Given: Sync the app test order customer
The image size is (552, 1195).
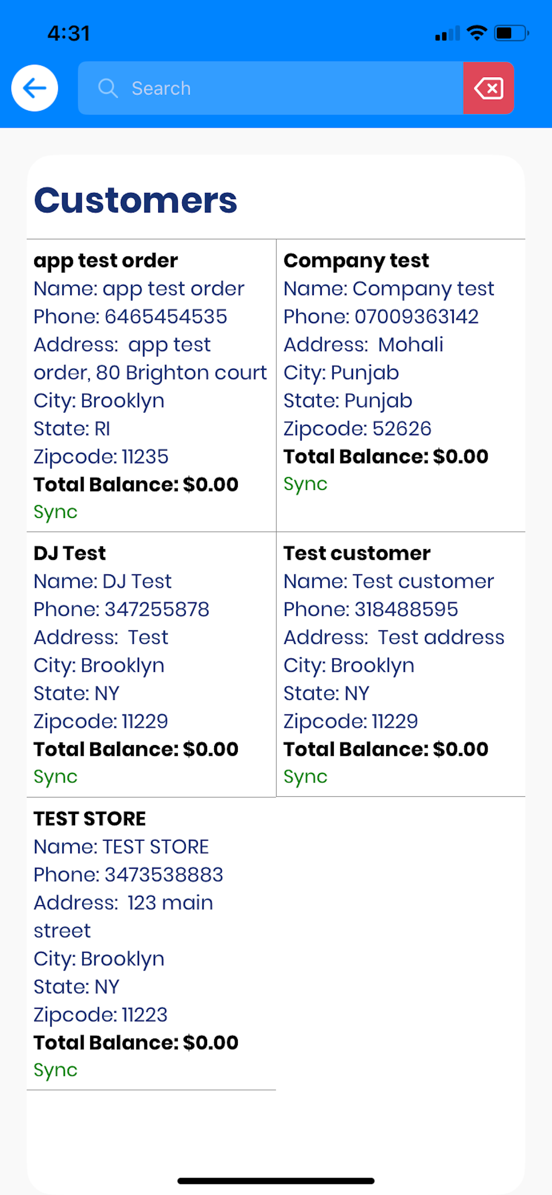Looking at the screenshot, I should pos(55,512).
